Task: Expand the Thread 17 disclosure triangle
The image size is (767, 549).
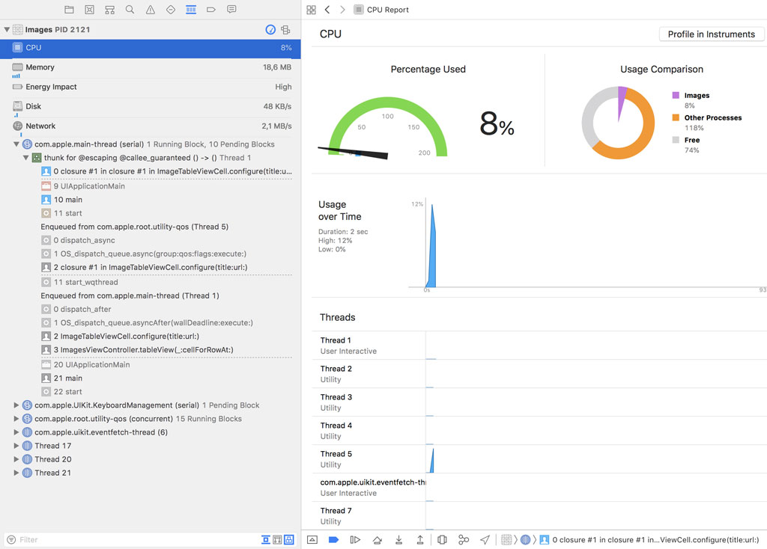Action: coord(16,446)
